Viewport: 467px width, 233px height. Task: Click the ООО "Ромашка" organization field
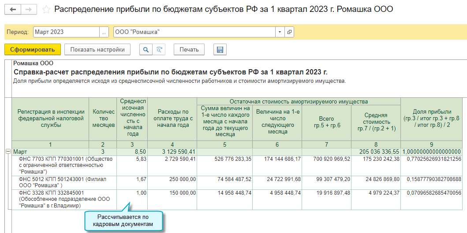tap(194, 32)
